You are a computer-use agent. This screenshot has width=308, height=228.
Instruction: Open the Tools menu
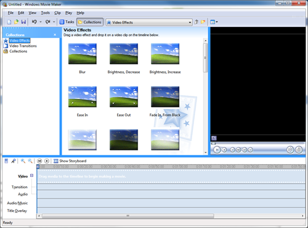[45, 13]
